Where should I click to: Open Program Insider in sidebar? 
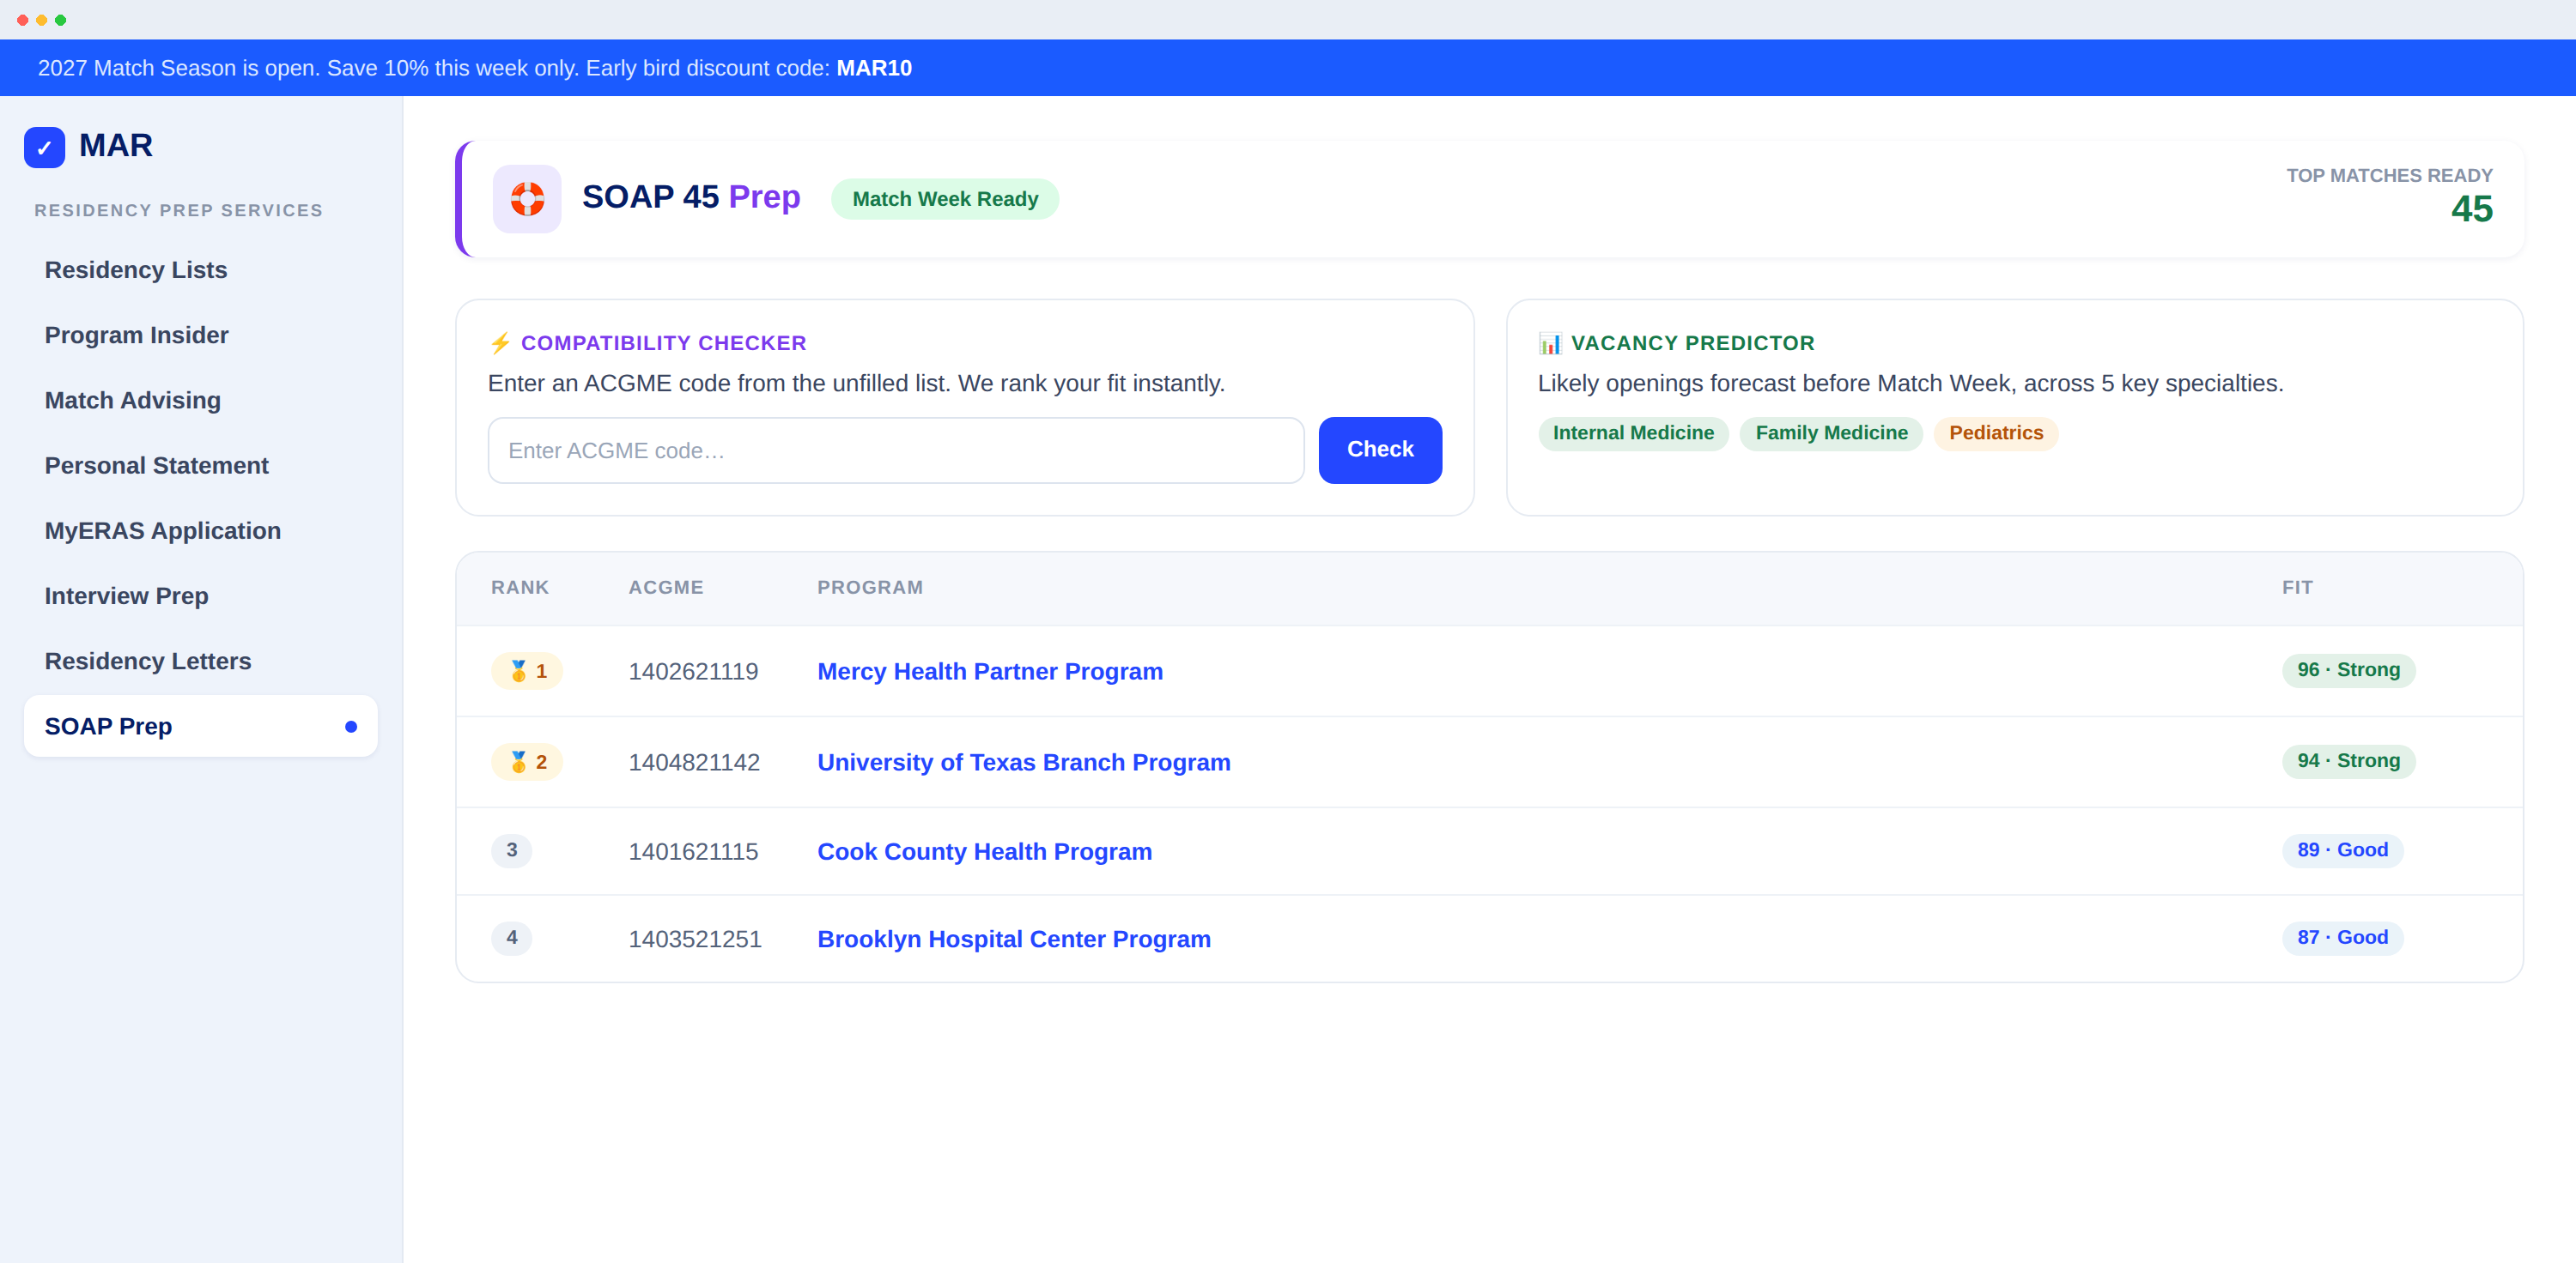point(201,335)
